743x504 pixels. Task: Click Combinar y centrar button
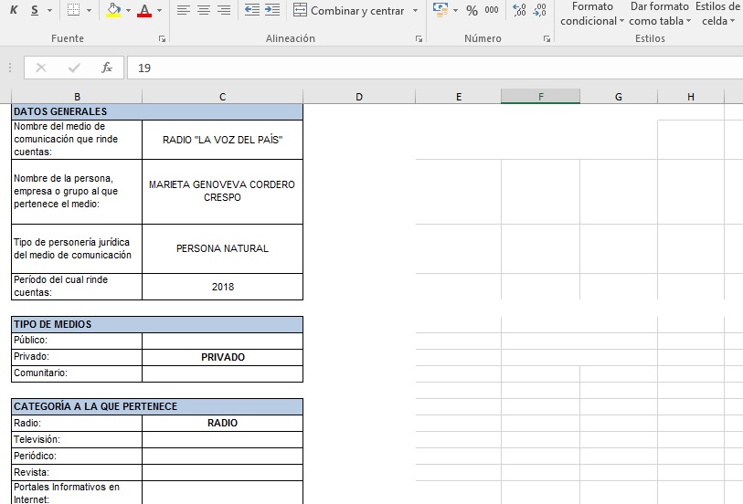pos(349,11)
